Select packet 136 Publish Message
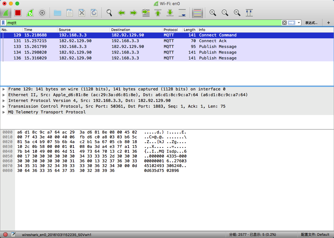The image size is (334, 238). [x=167, y=58]
